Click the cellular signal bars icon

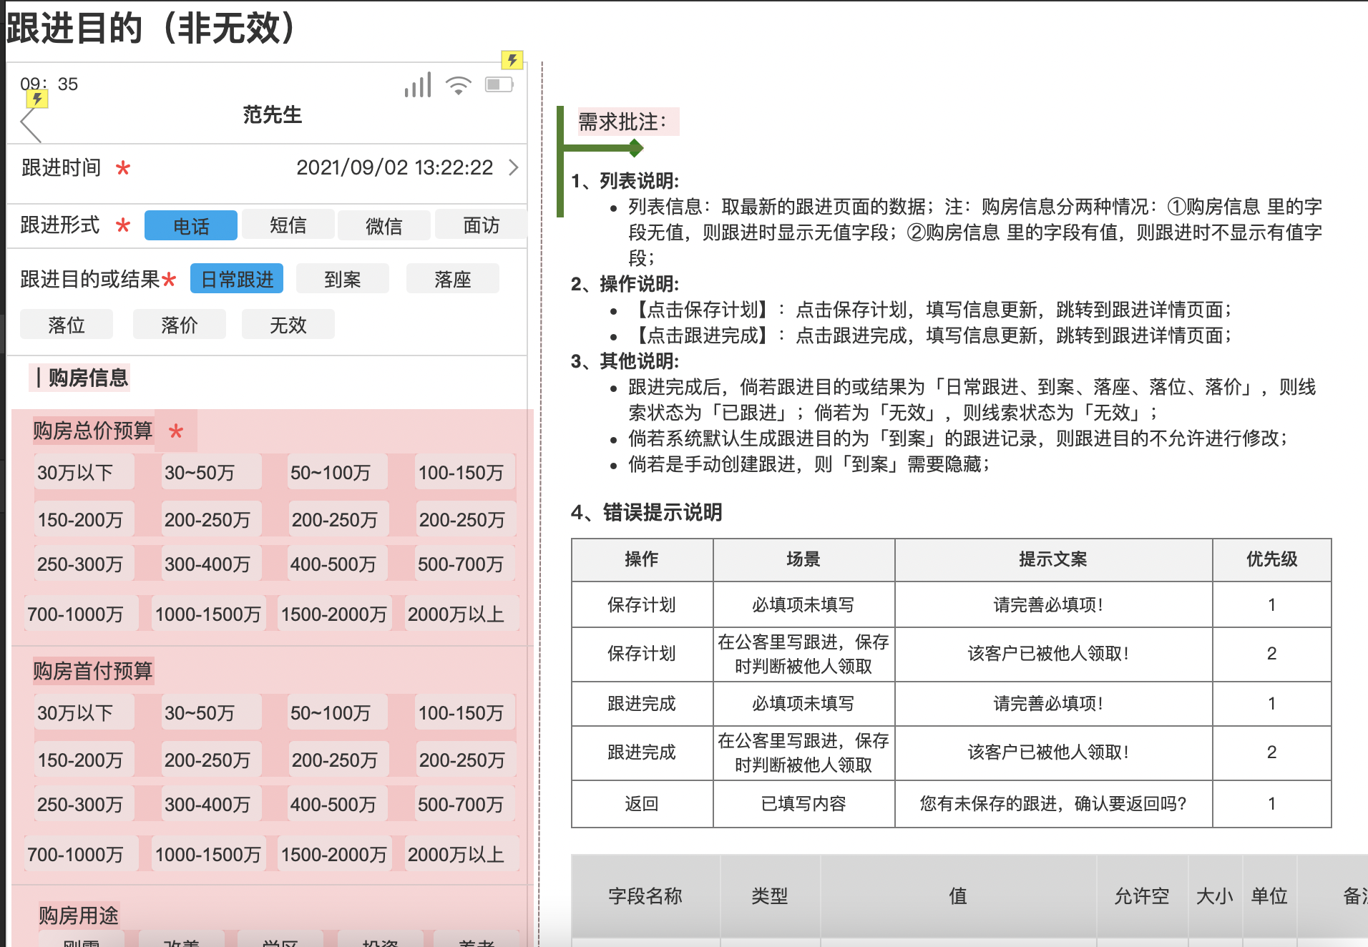(x=418, y=85)
